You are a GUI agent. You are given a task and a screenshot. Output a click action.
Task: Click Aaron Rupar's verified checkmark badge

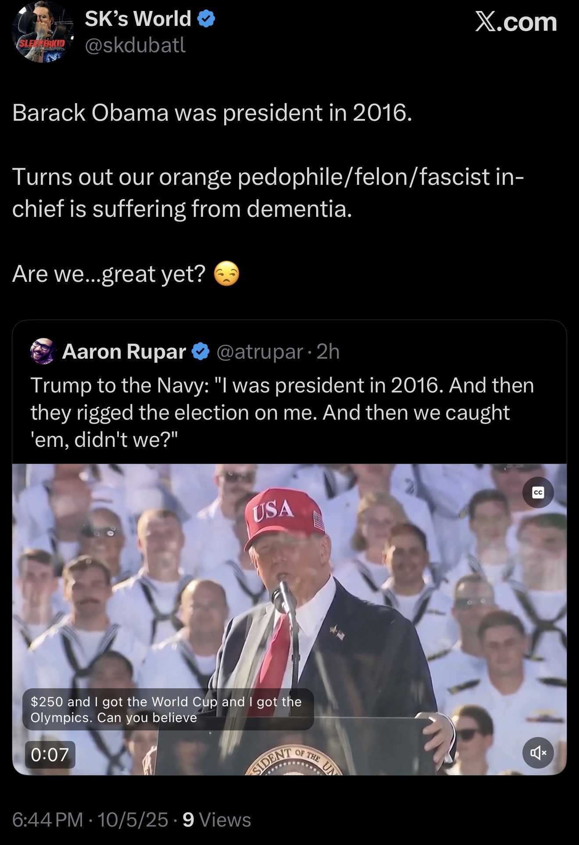click(x=201, y=352)
